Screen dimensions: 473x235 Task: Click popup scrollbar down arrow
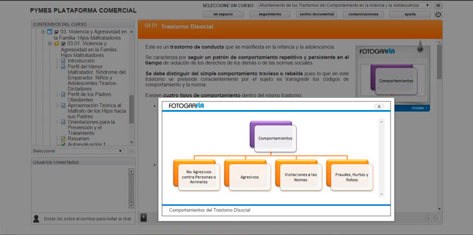click(382, 194)
